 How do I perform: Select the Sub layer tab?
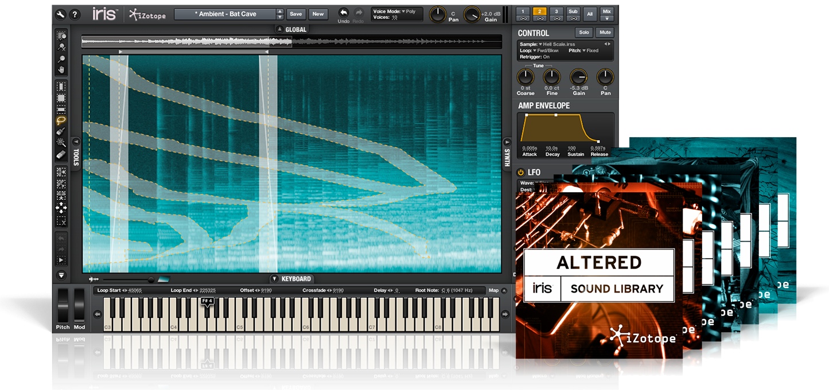(x=573, y=11)
